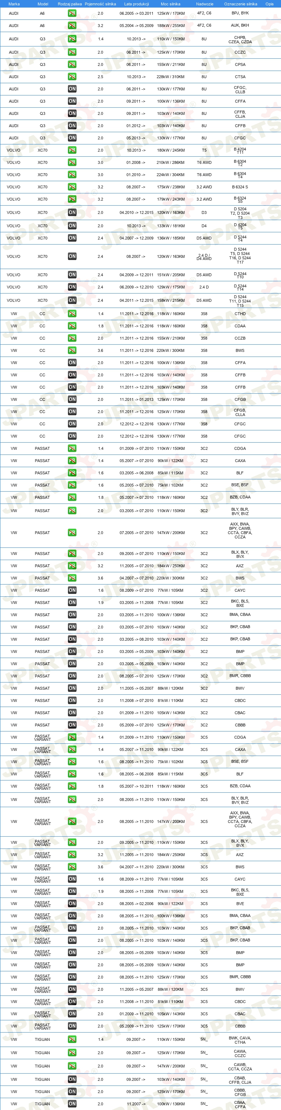Image resolution: width=281 pixels, height=1110 pixels.
Task: Click the ON icon in the Tiguan CBAB, CFFB, CLJA row
Action: click(72, 1079)
